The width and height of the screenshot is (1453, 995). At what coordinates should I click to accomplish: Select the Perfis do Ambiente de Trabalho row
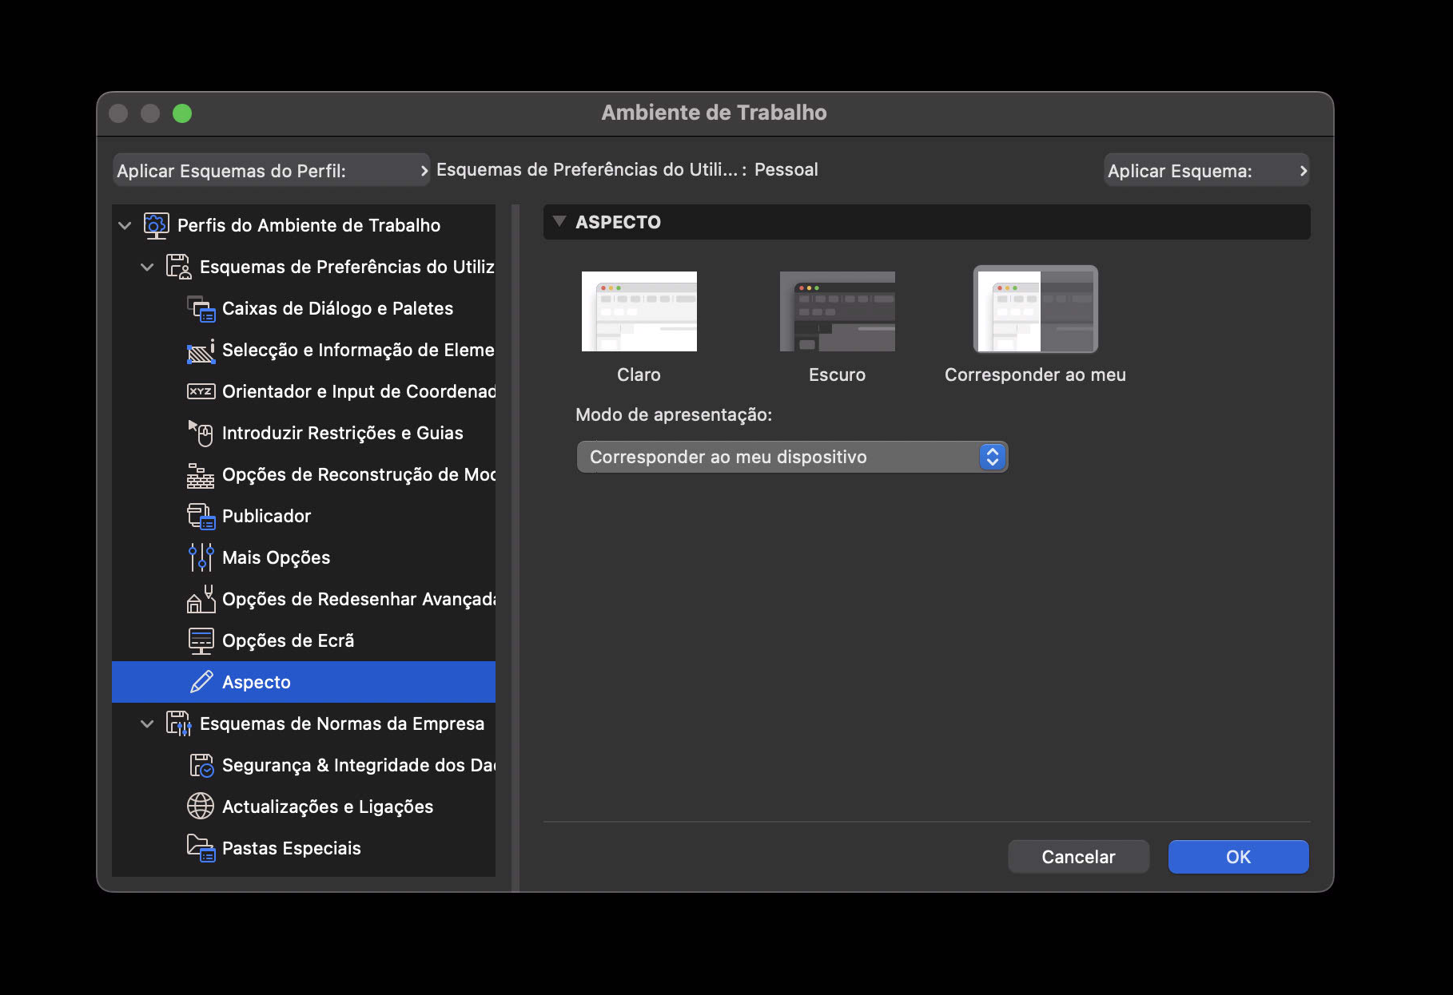(304, 225)
